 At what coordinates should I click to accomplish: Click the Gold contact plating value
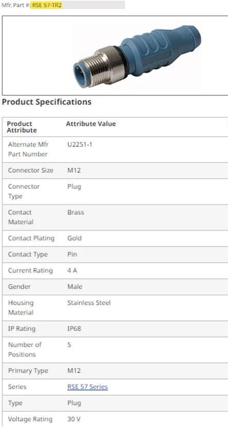coord(74,238)
